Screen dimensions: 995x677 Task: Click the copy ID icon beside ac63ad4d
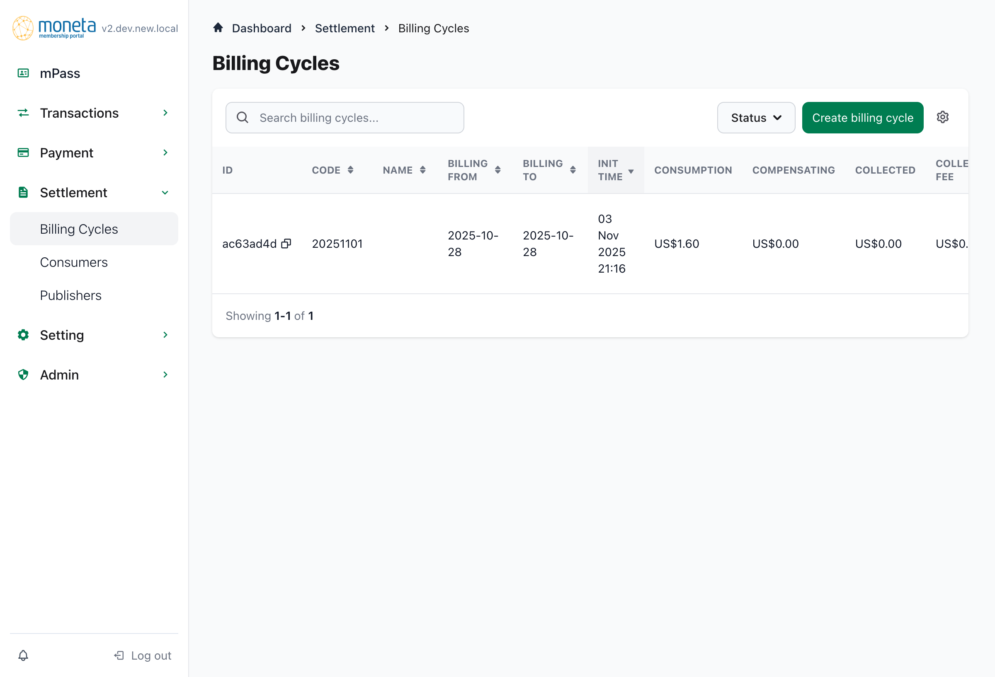286,244
